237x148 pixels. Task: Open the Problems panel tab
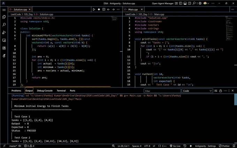[16, 91]
